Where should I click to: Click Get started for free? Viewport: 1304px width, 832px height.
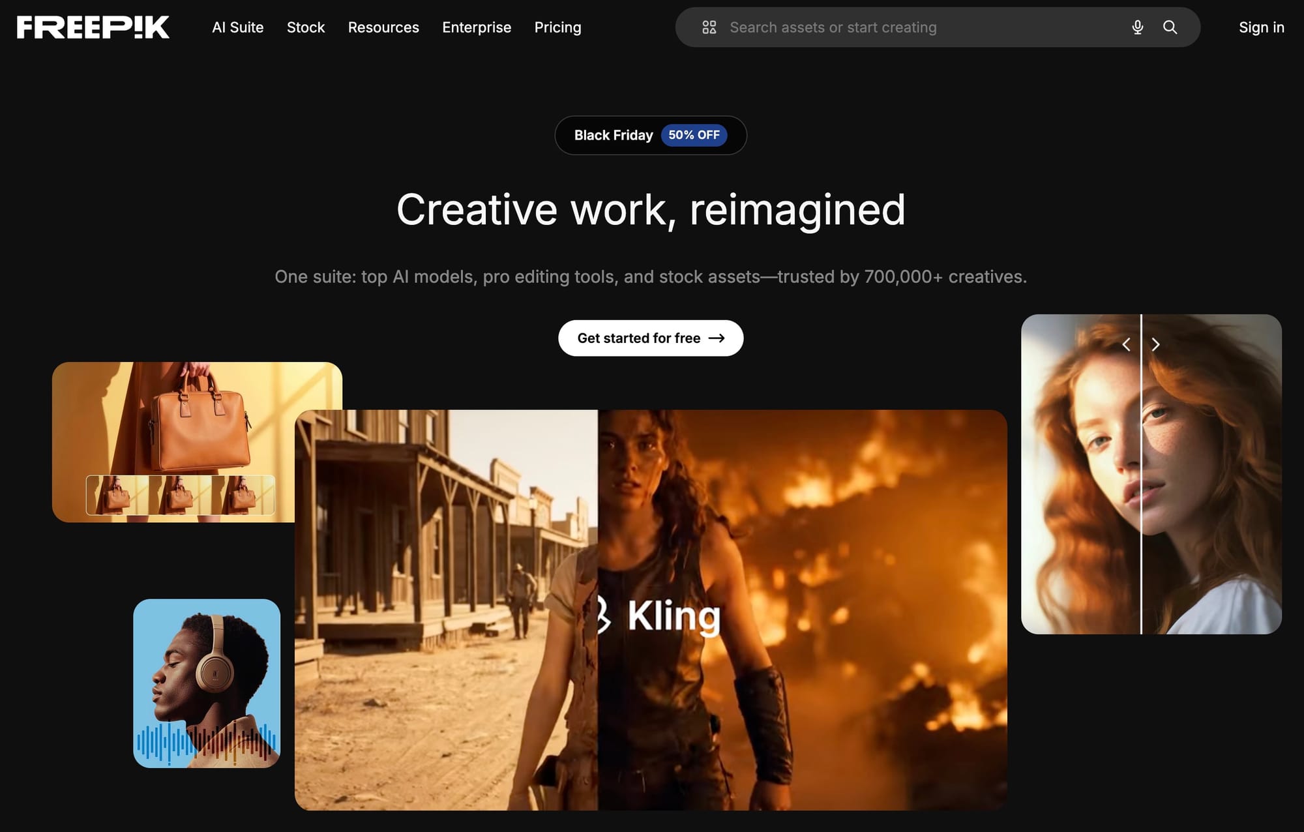click(650, 338)
